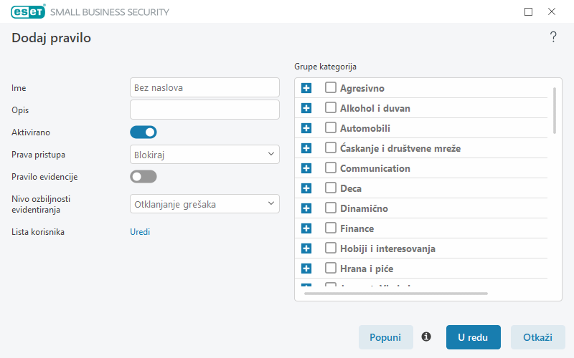Click the ESET logo in title bar
The image size is (574, 358).
pos(28,11)
